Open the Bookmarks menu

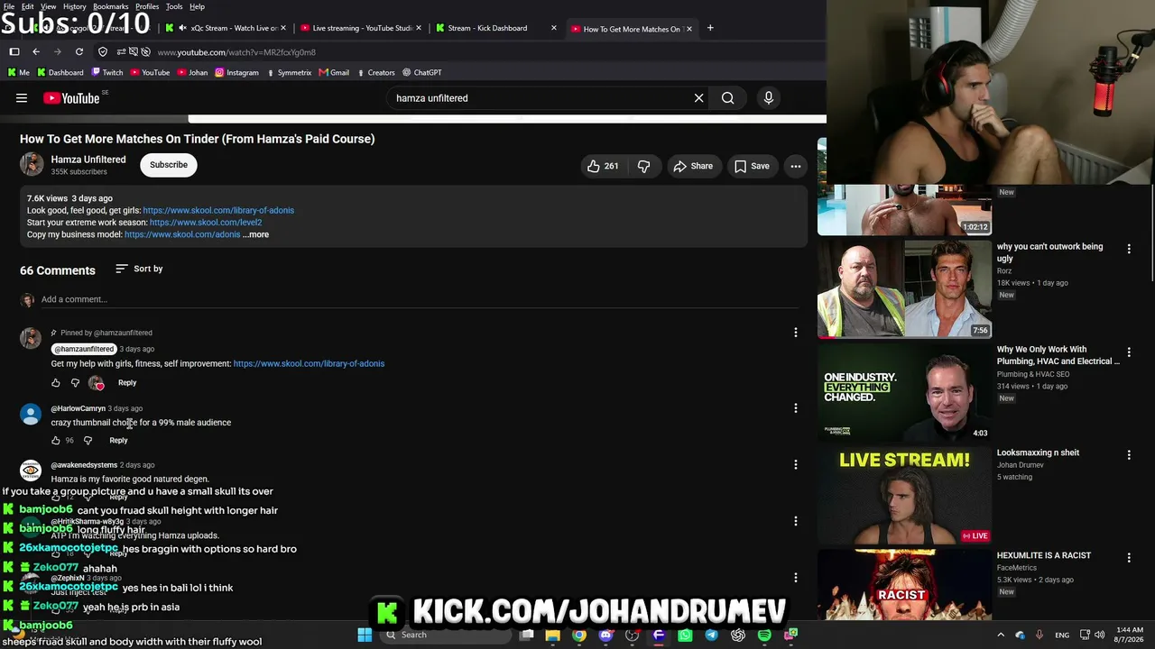tap(111, 6)
